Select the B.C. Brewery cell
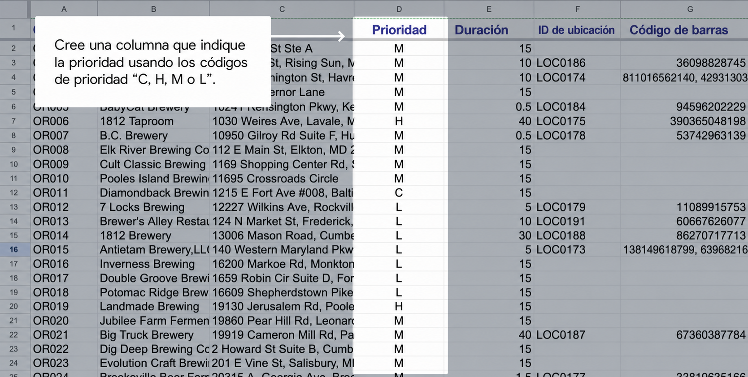This screenshot has height=377, width=748. (153, 135)
